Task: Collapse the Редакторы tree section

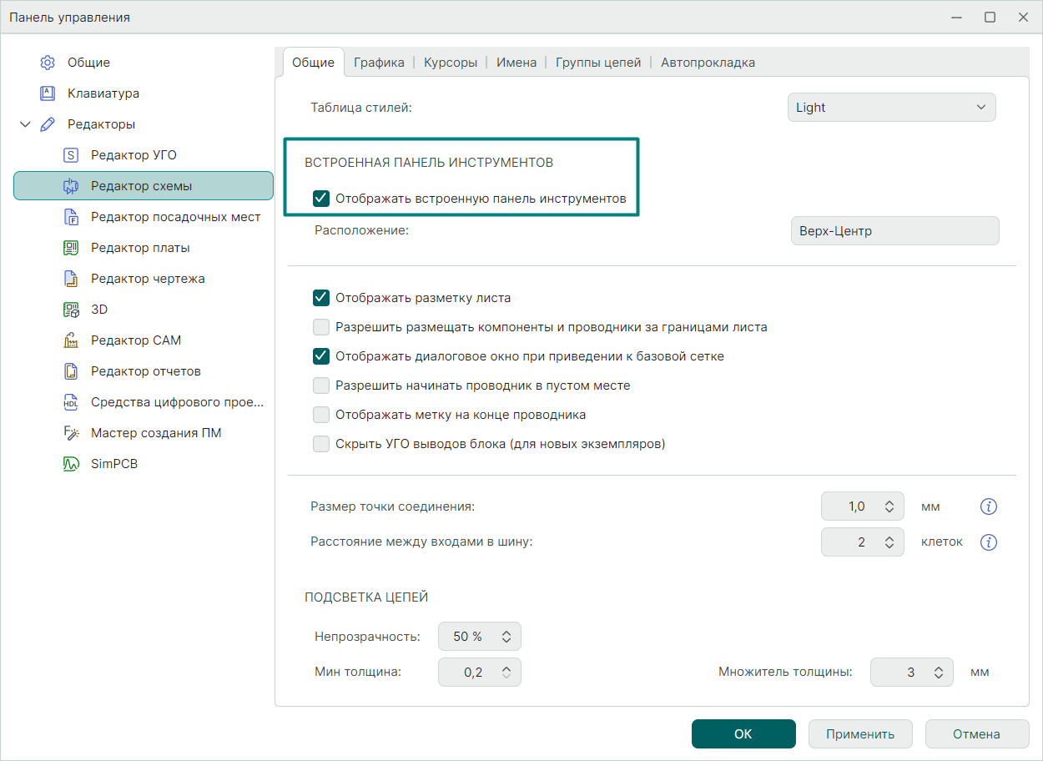Action: pos(25,124)
